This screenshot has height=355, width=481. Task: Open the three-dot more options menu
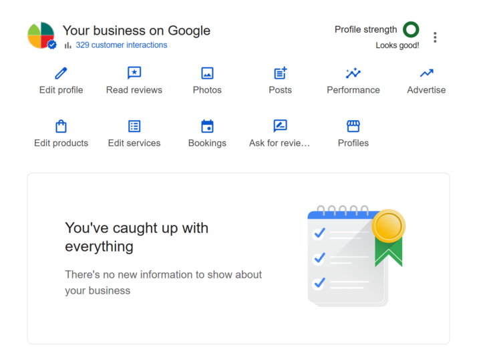435,37
